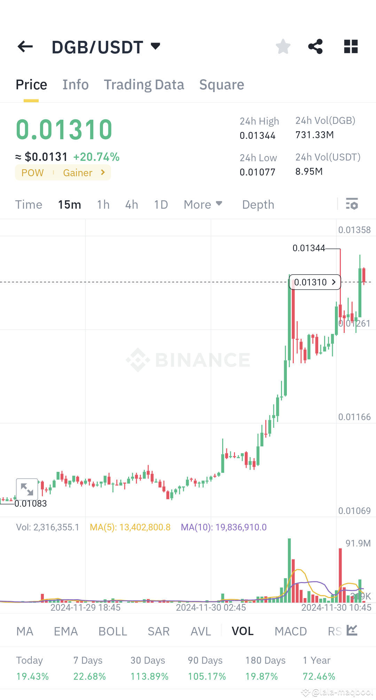The width and height of the screenshot is (376, 700).
Task: Open the Info tab
Action: (75, 84)
